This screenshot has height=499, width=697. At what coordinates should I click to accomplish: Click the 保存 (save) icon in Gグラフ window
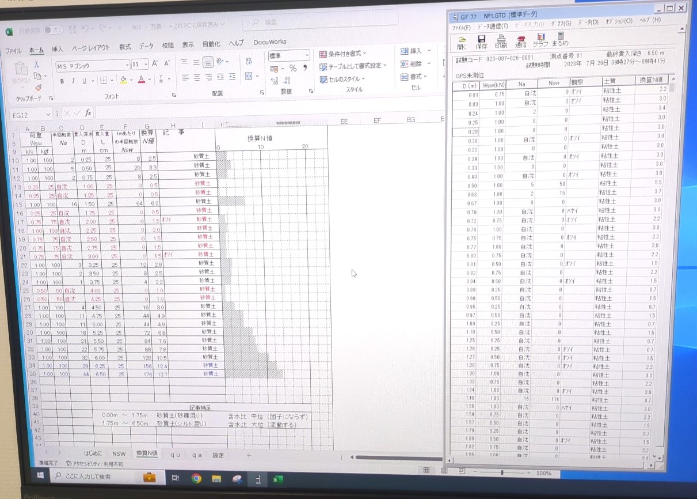[x=481, y=41]
